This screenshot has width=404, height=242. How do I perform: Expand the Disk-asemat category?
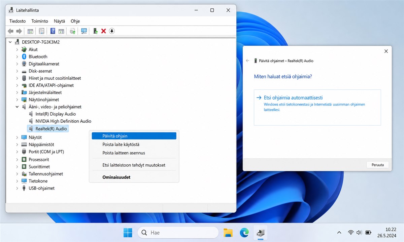[17, 71]
